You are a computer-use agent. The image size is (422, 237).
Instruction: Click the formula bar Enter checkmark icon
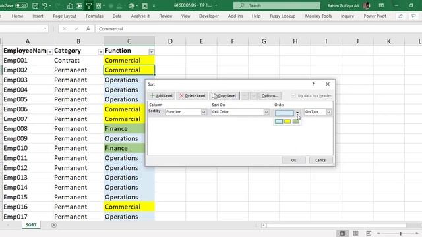tap(76, 28)
